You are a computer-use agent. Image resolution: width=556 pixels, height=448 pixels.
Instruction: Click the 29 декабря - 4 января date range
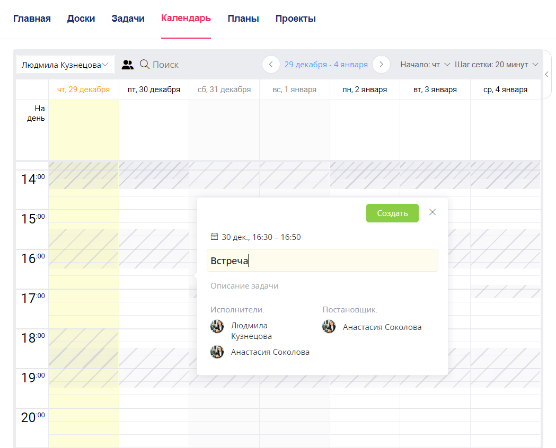(326, 65)
